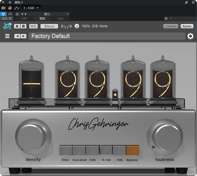197x176 pixels.
Task: Click the knob macro controls icon
Action: point(10,8)
